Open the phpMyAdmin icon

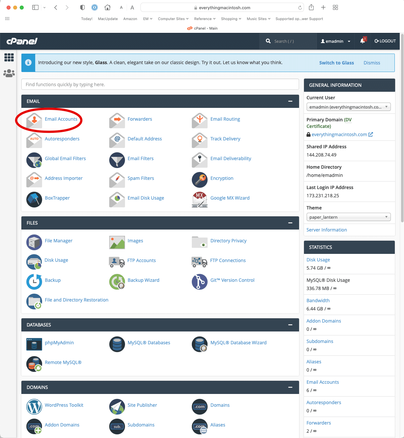(x=34, y=344)
